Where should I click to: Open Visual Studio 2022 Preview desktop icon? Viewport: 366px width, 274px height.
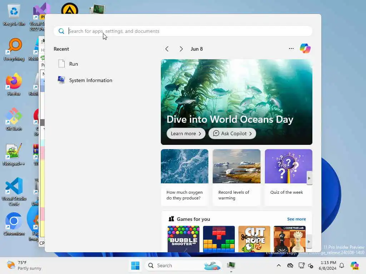39,17
